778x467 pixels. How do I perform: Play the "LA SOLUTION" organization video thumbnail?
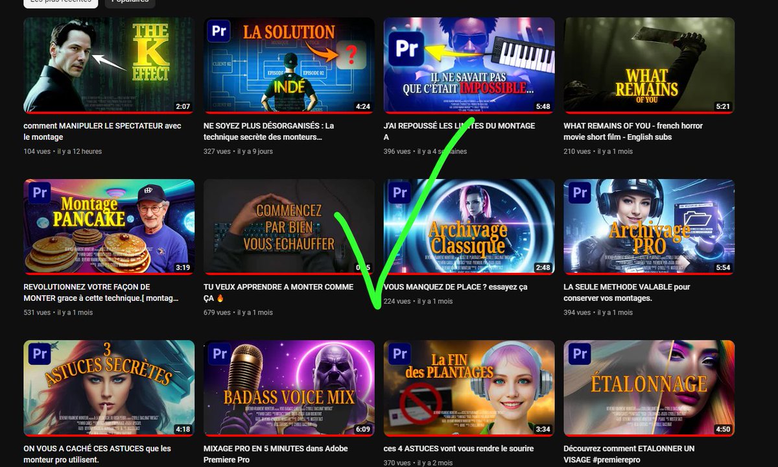[x=289, y=64]
